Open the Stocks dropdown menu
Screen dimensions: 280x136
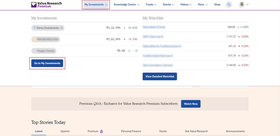[168, 4]
